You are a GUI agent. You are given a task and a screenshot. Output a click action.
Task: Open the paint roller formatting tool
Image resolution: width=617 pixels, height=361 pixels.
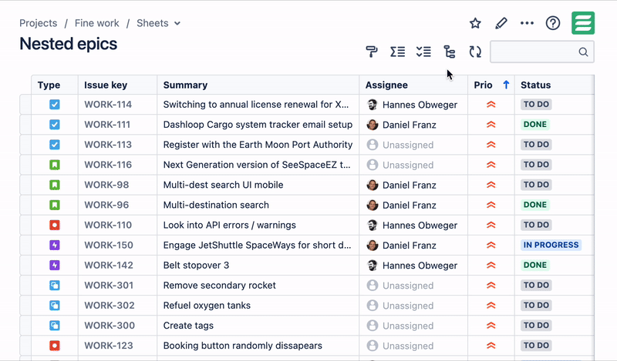[372, 52]
